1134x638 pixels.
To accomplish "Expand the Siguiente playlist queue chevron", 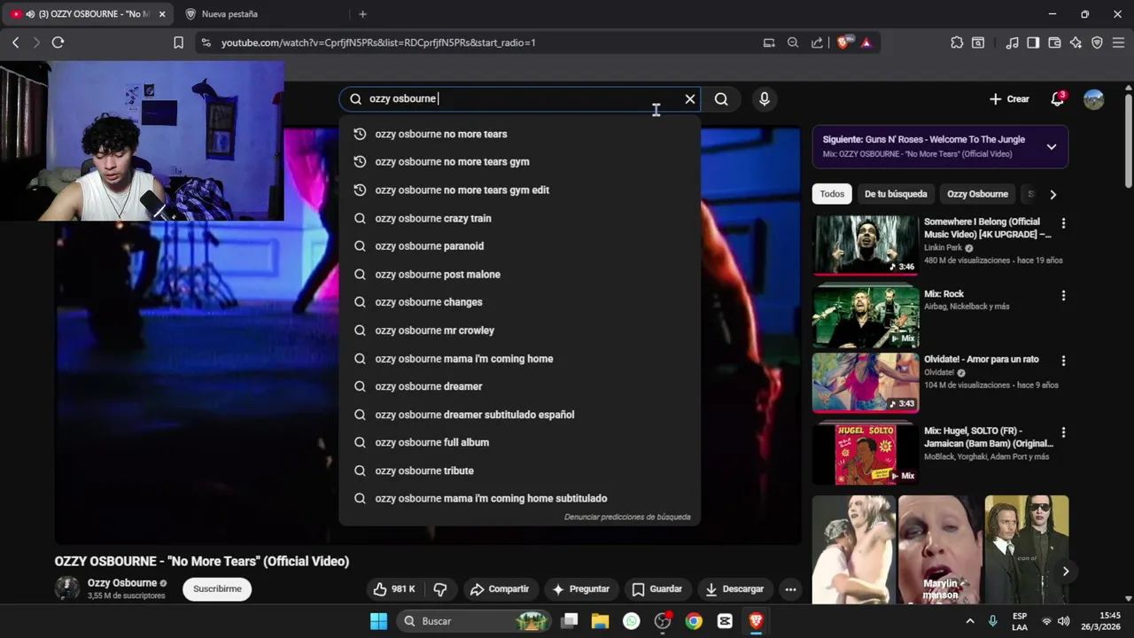I will [1052, 146].
